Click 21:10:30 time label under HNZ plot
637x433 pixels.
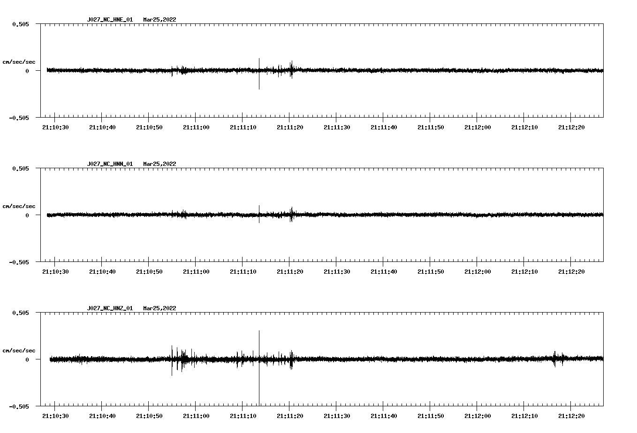coord(55,416)
